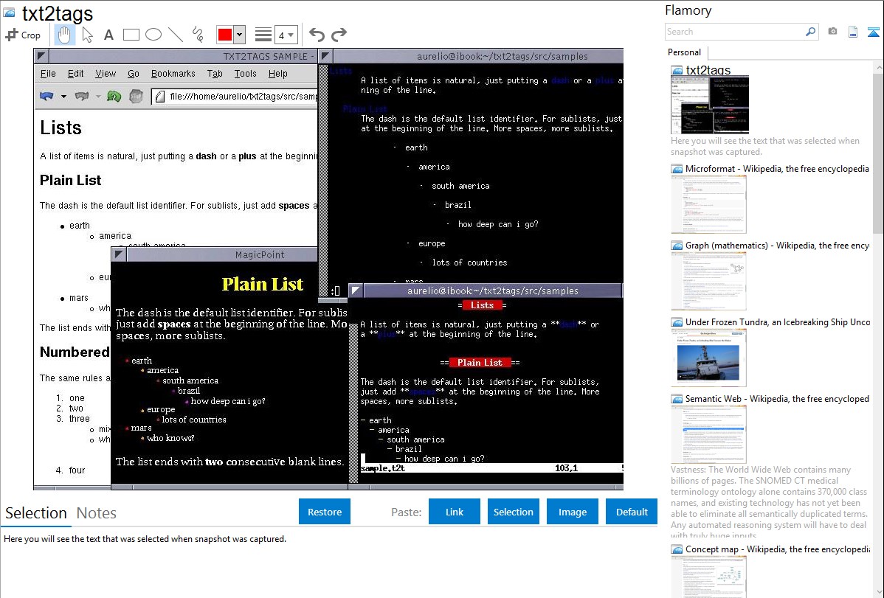Click the file:///home/aurelio address bar
Image resolution: width=884 pixels, height=598 pixels.
[235, 97]
